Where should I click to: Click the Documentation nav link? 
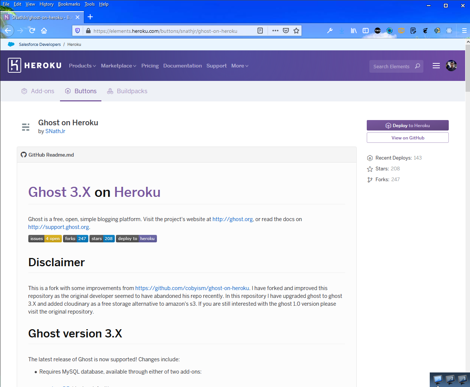tap(183, 66)
